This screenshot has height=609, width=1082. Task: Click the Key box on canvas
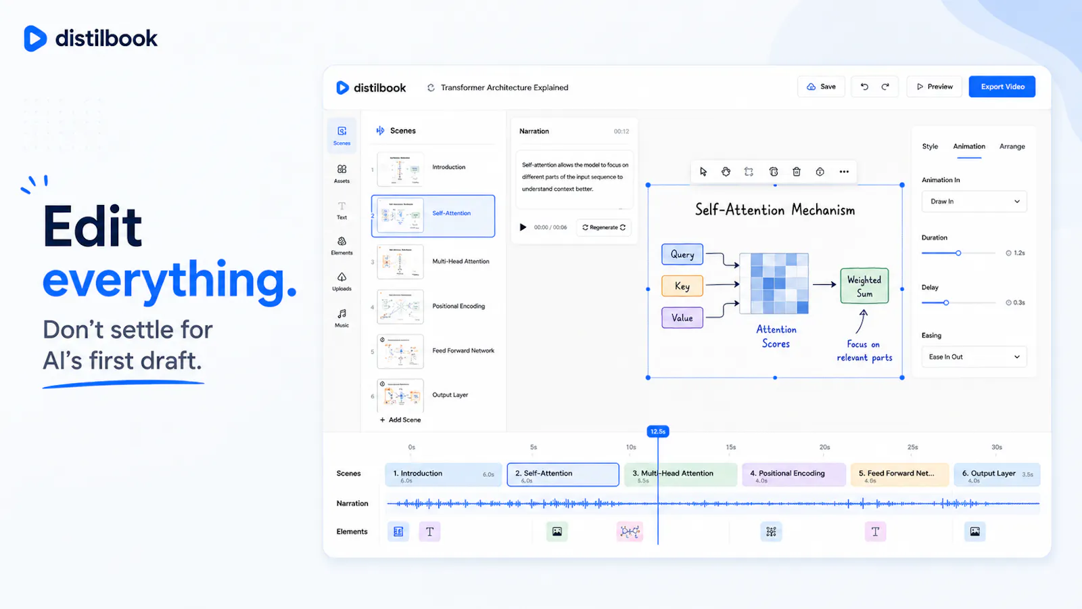pos(682,286)
